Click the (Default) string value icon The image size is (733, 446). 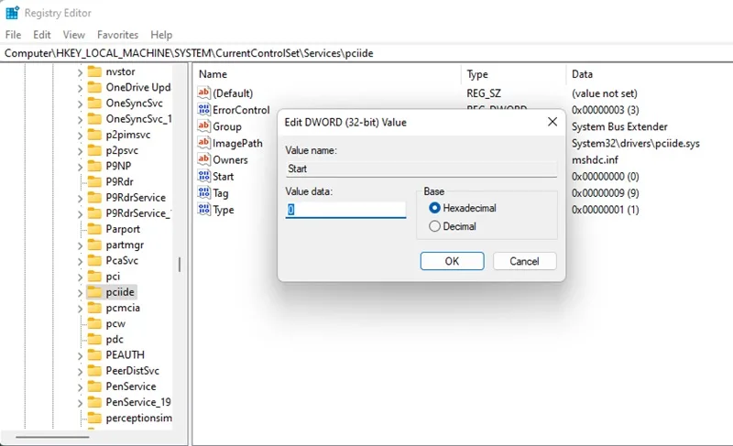203,92
